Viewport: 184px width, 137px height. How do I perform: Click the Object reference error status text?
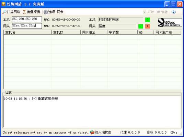tap(45, 133)
